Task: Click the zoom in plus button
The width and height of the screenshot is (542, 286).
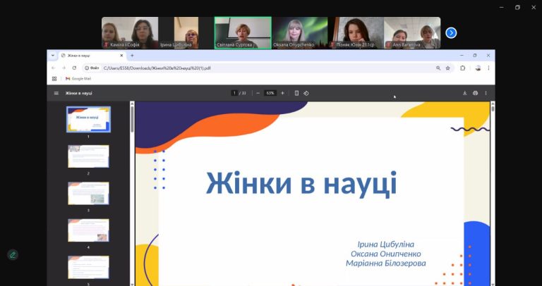Action: point(283,93)
